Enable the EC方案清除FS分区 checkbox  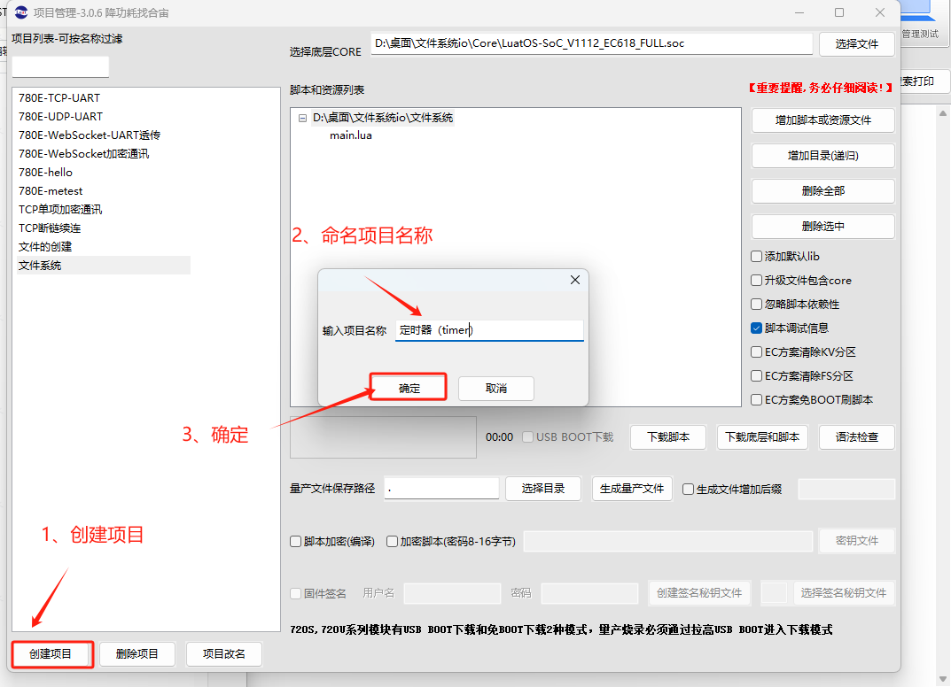[756, 376]
